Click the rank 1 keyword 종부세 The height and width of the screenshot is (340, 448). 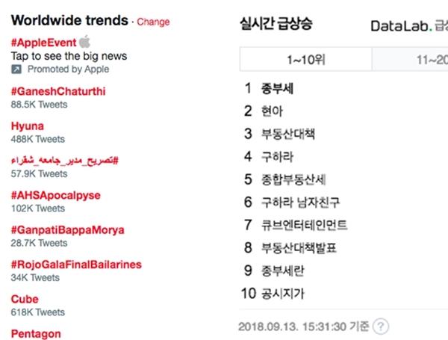click(x=277, y=89)
